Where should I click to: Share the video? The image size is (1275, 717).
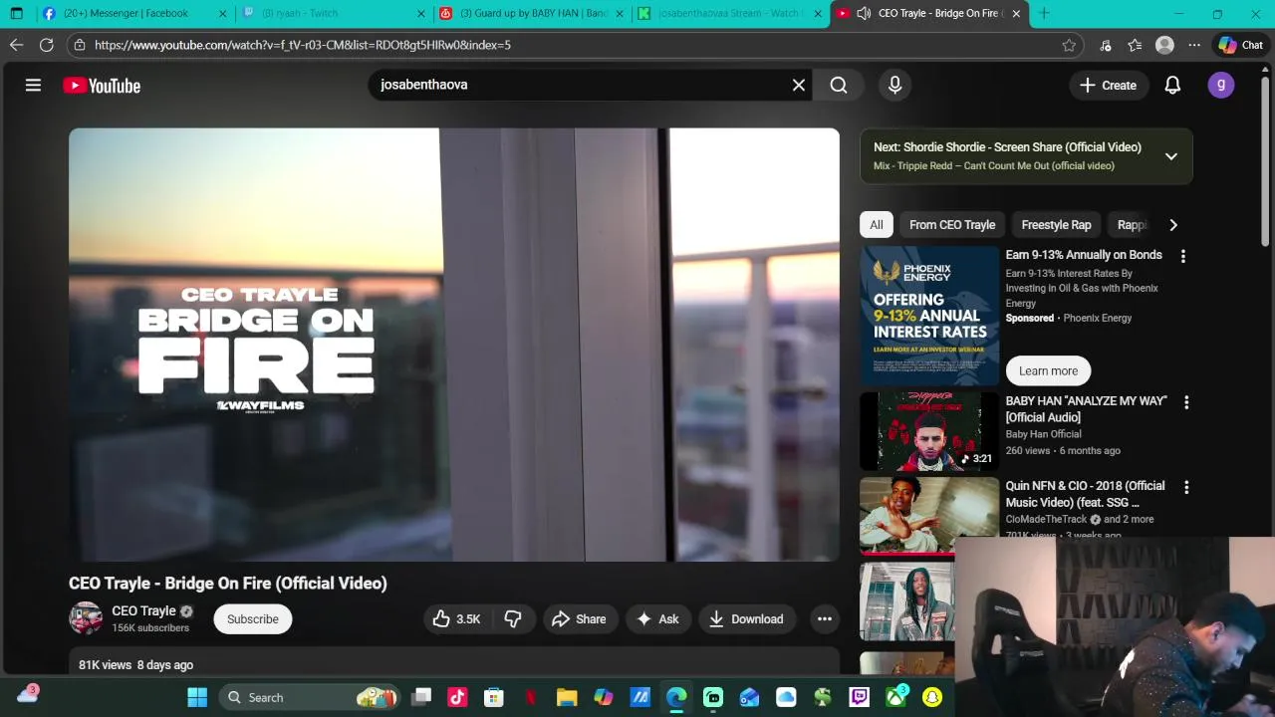click(579, 619)
